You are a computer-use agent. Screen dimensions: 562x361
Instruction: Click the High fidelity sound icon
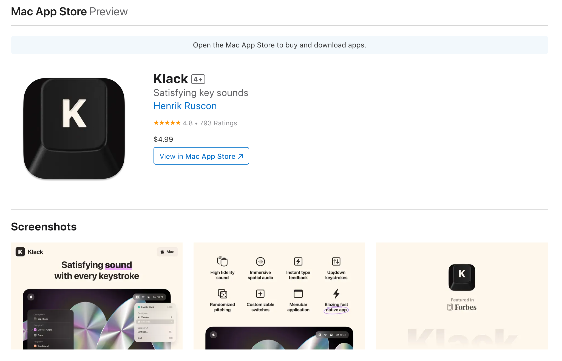(222, 261)
